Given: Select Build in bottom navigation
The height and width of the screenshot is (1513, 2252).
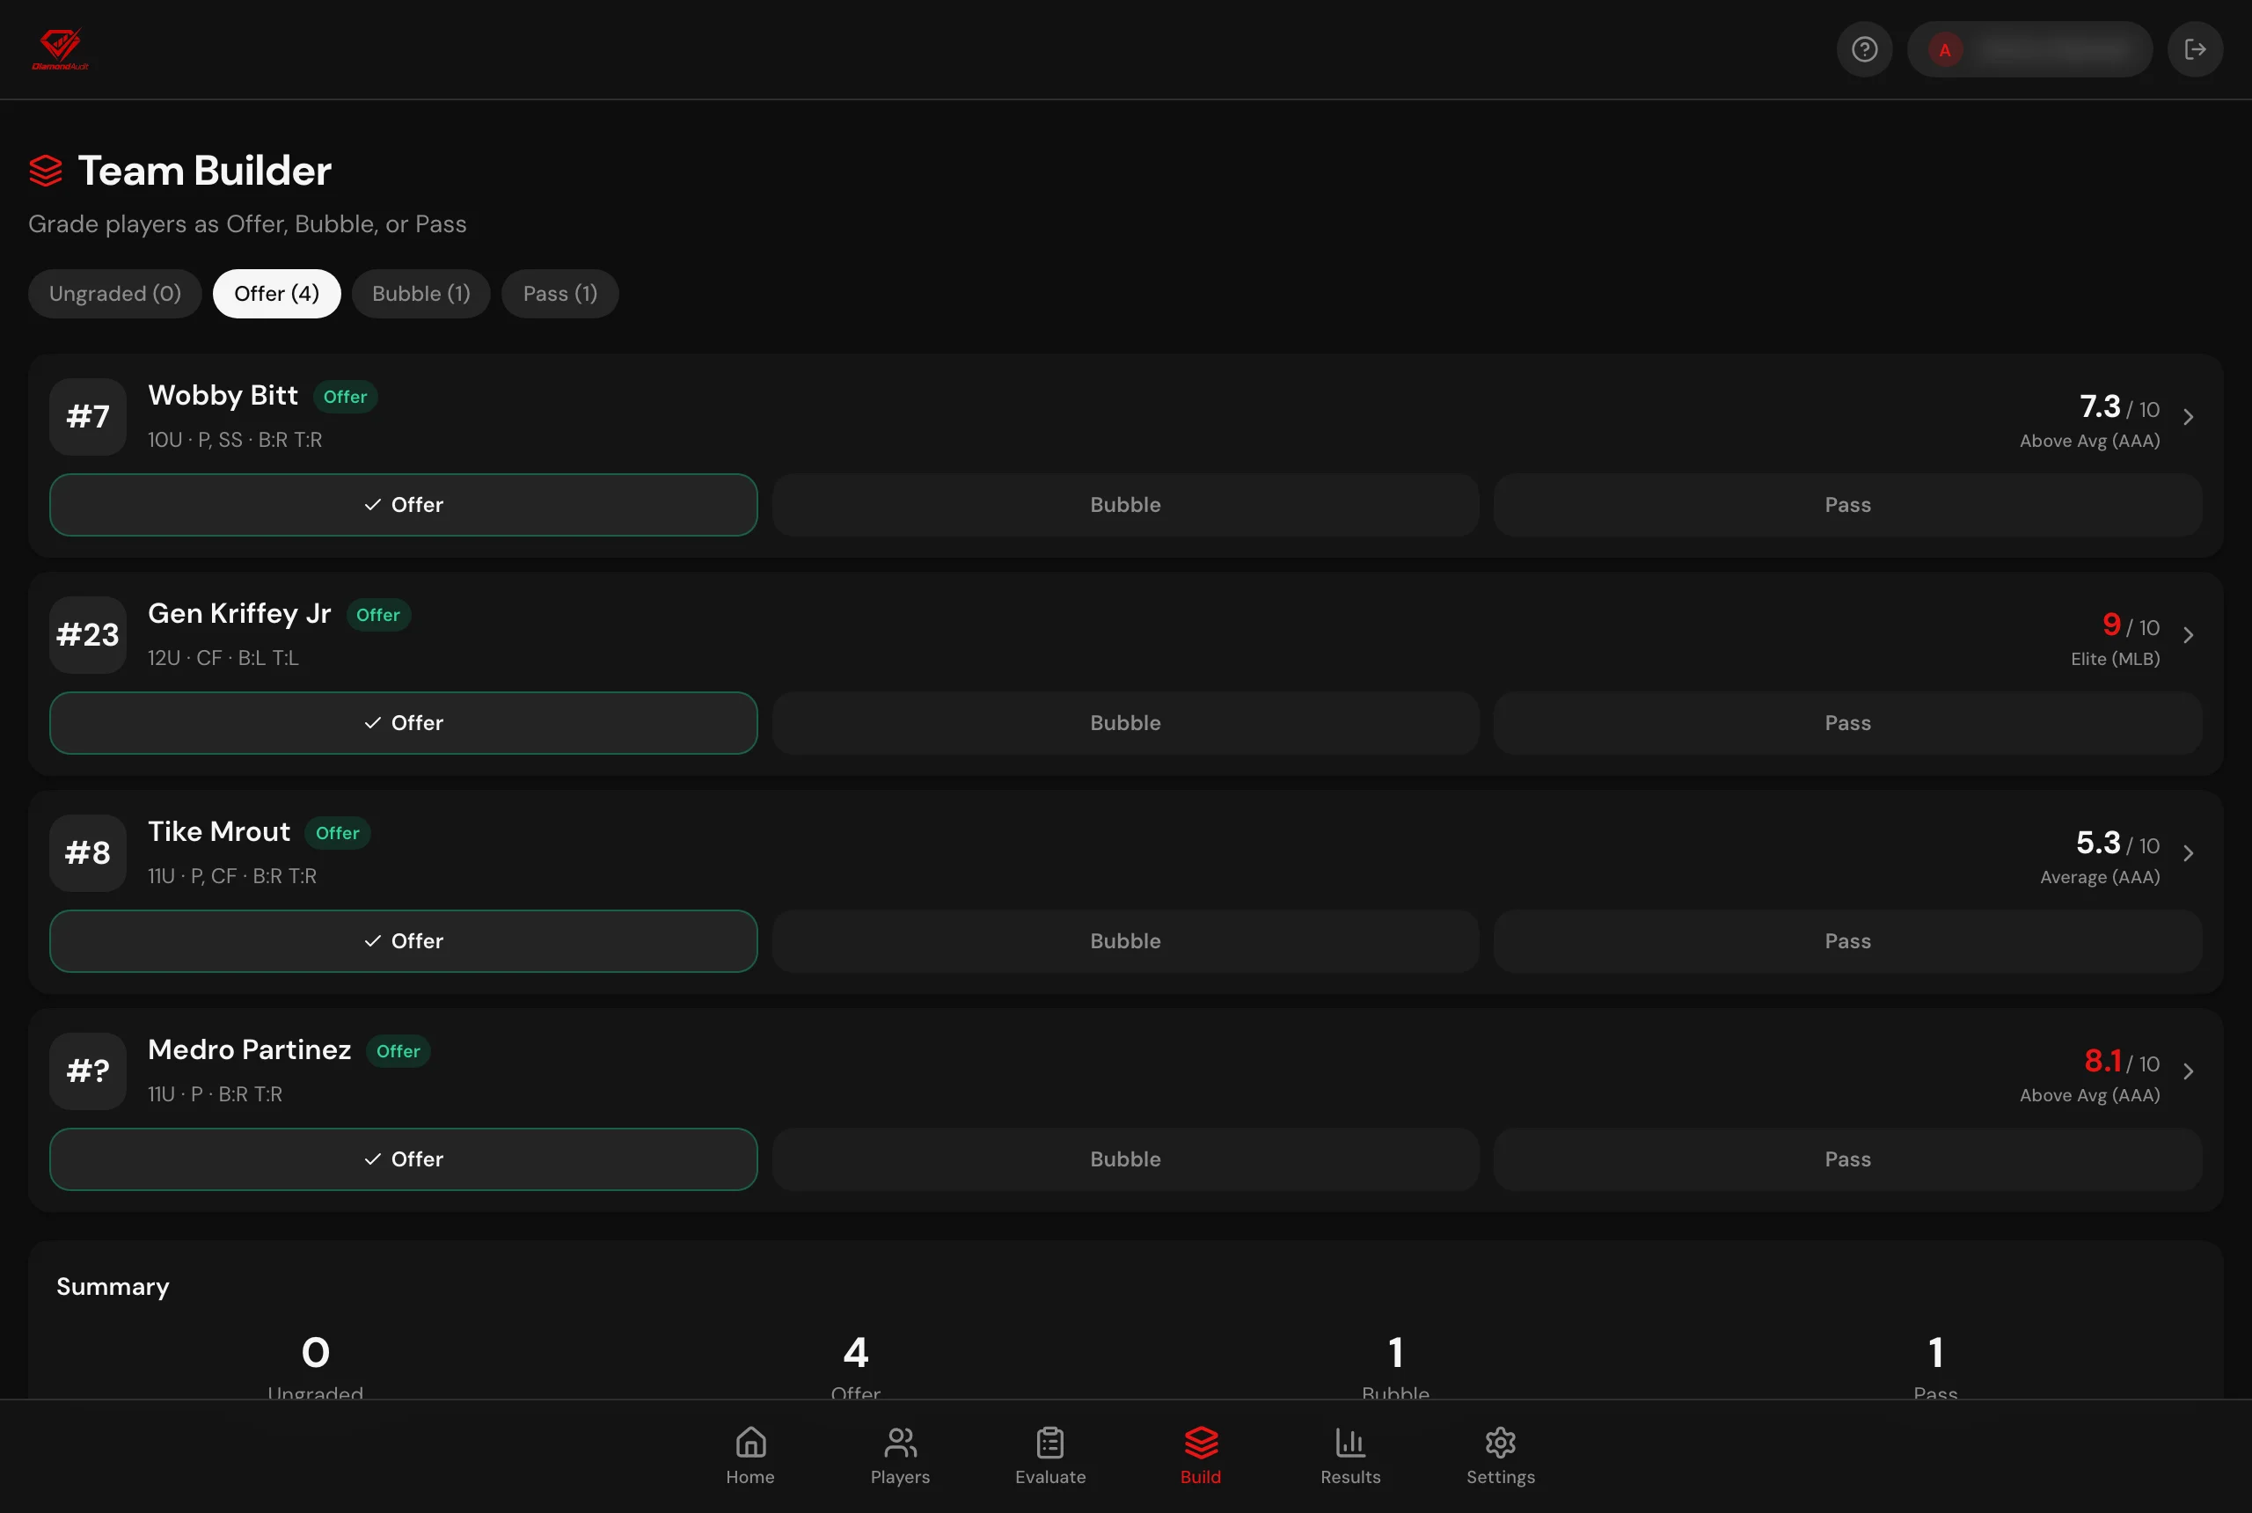Looking at the screenshot, I should pyautogui.click(x=1200, y=1456).
